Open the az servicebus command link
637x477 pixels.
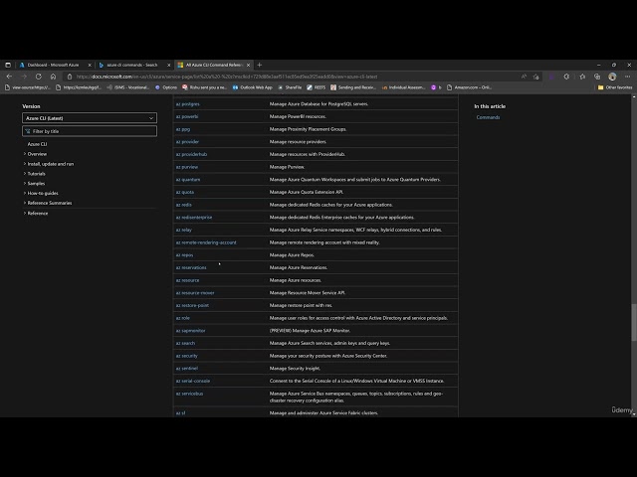pos(189,394)
